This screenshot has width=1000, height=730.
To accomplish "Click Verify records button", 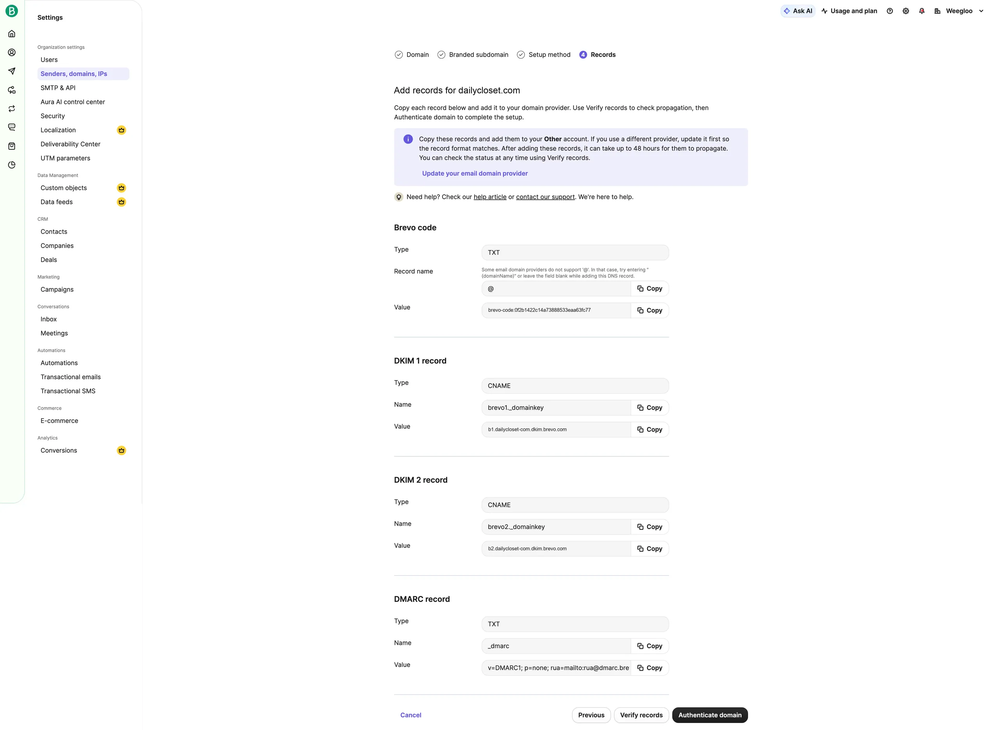I will coord(641,715).
